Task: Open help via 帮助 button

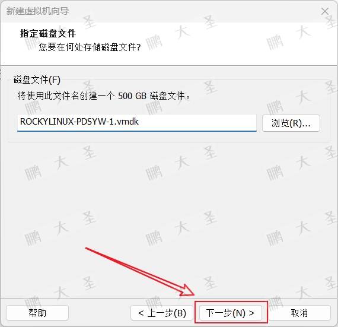Action: pyautogui.click(x=37, y=313)
